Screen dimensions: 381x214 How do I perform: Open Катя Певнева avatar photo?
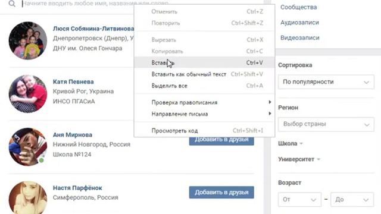28,94
